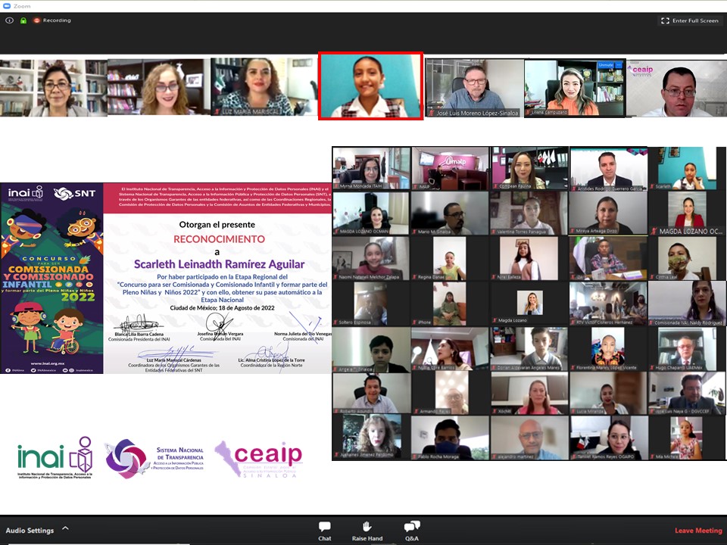
Task: Click Unmute on Liliana Campuzano's tile
Action: point(606,65)
